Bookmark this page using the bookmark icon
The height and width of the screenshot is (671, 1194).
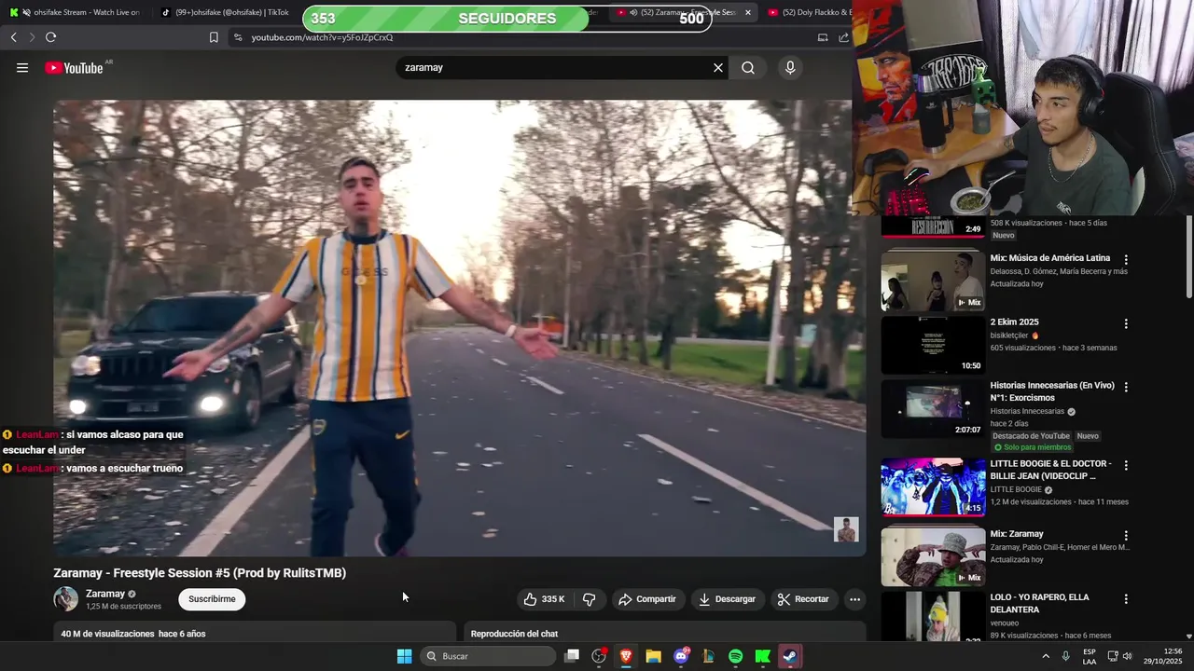pyautogui.click(x=214, y=37)
